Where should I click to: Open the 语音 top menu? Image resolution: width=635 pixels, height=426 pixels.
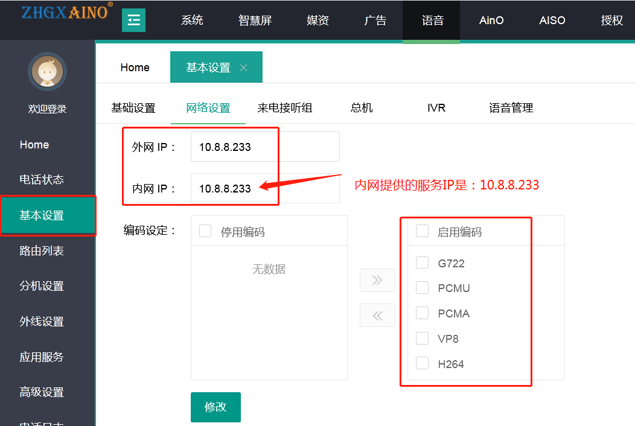click(x=432, y=21)
